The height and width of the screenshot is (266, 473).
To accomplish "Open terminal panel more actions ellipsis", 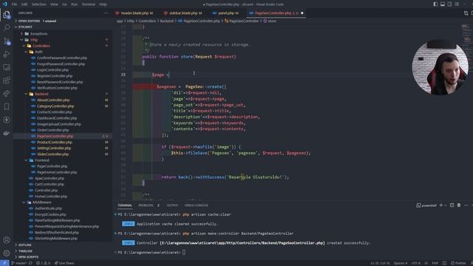I will click(x=466, y=205).
